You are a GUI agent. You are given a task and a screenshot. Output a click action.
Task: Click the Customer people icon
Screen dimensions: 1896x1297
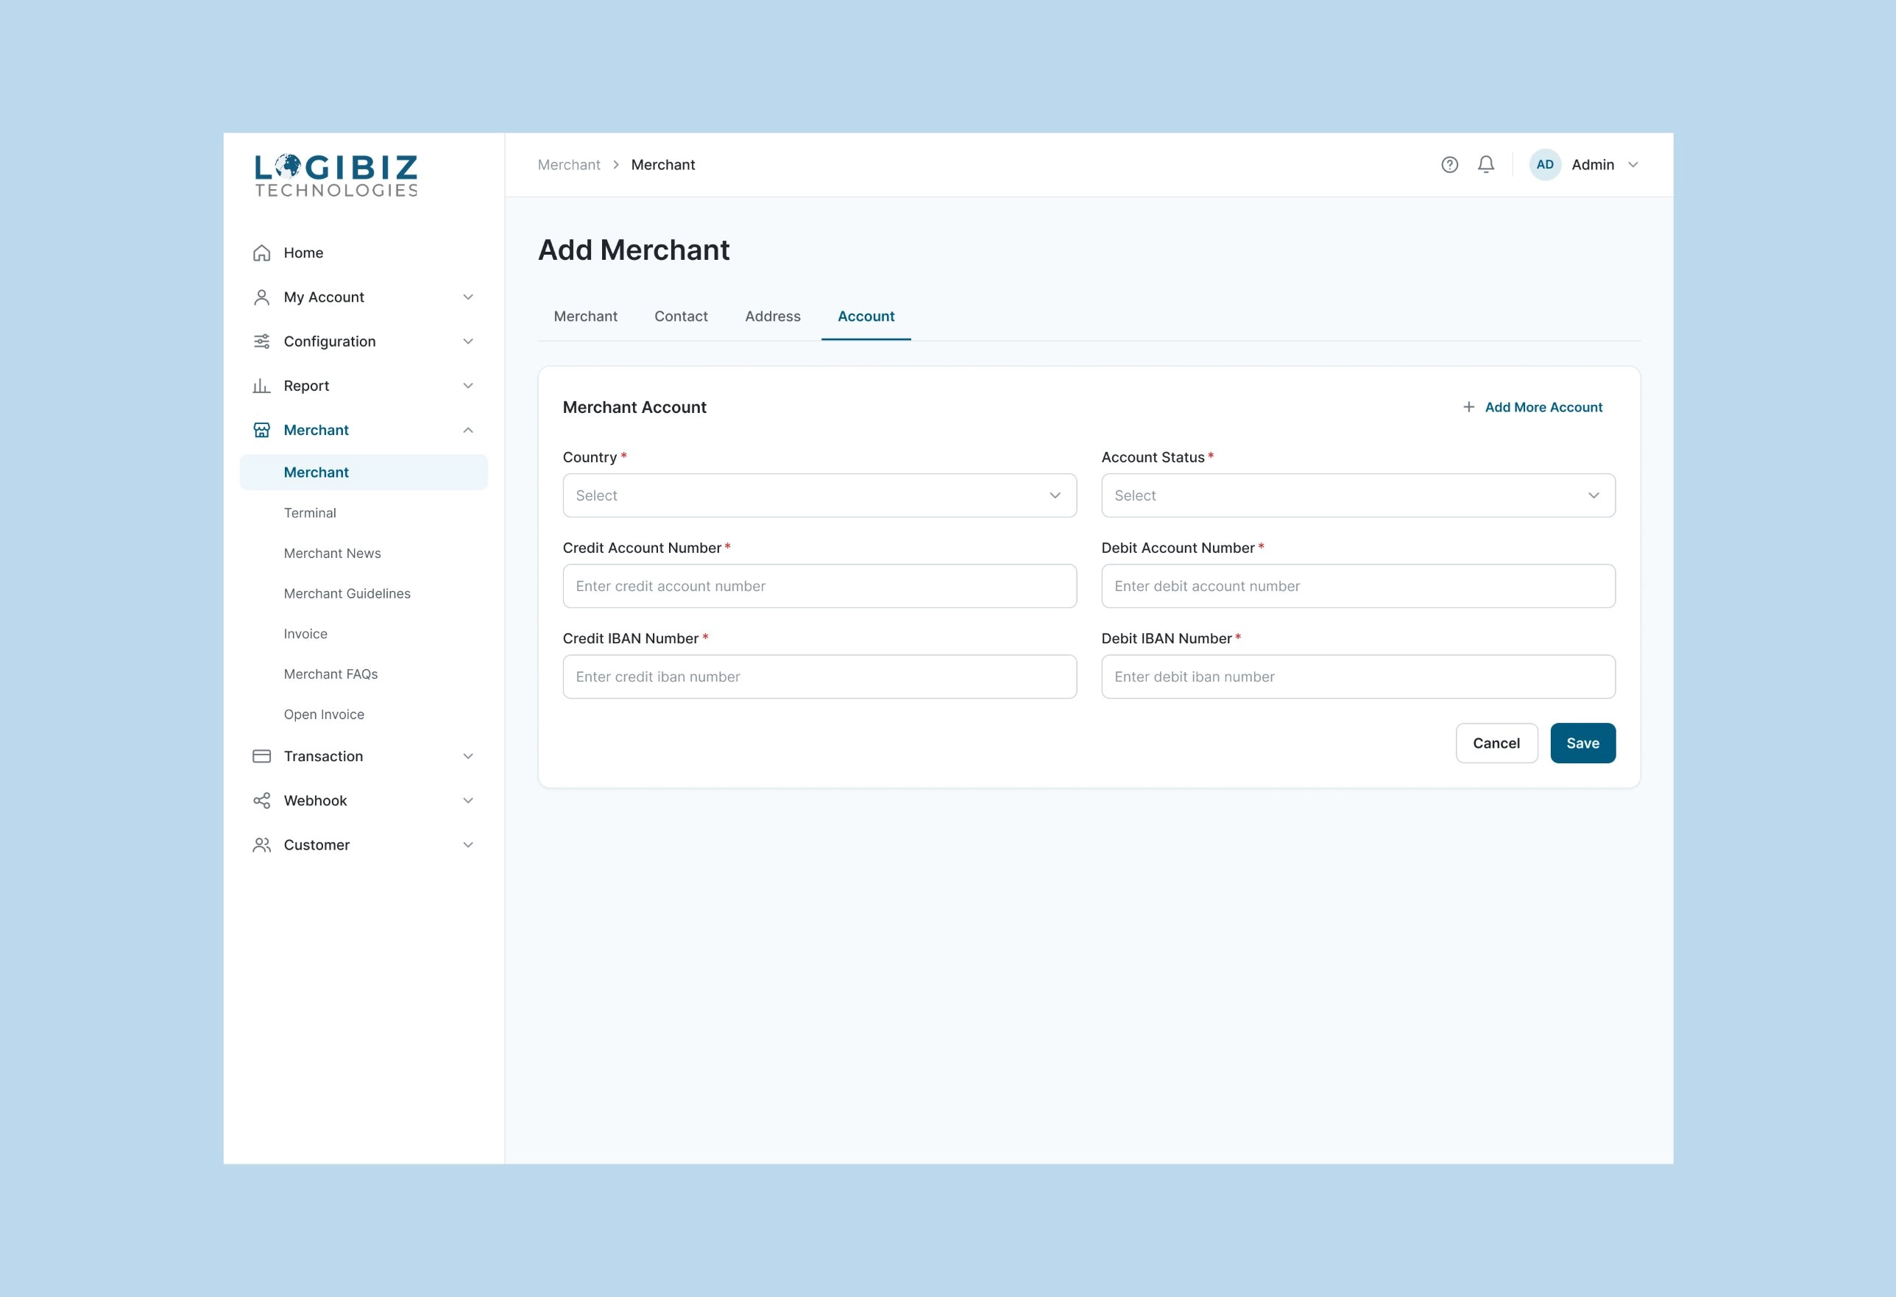click(x=261, y=845)
